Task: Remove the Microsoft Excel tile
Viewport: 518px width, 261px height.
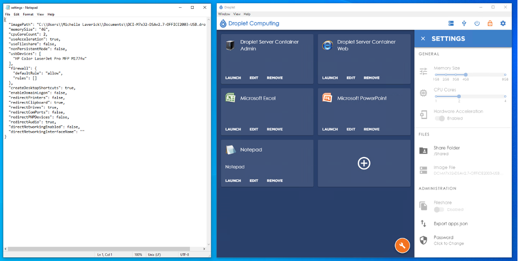Action: pyautogui.click(x=275, y=129)
